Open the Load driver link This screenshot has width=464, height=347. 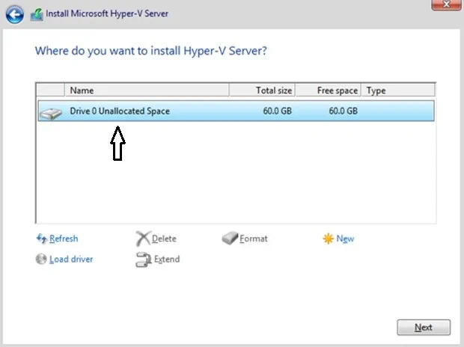pyautogui.click(x=71, y=260)
